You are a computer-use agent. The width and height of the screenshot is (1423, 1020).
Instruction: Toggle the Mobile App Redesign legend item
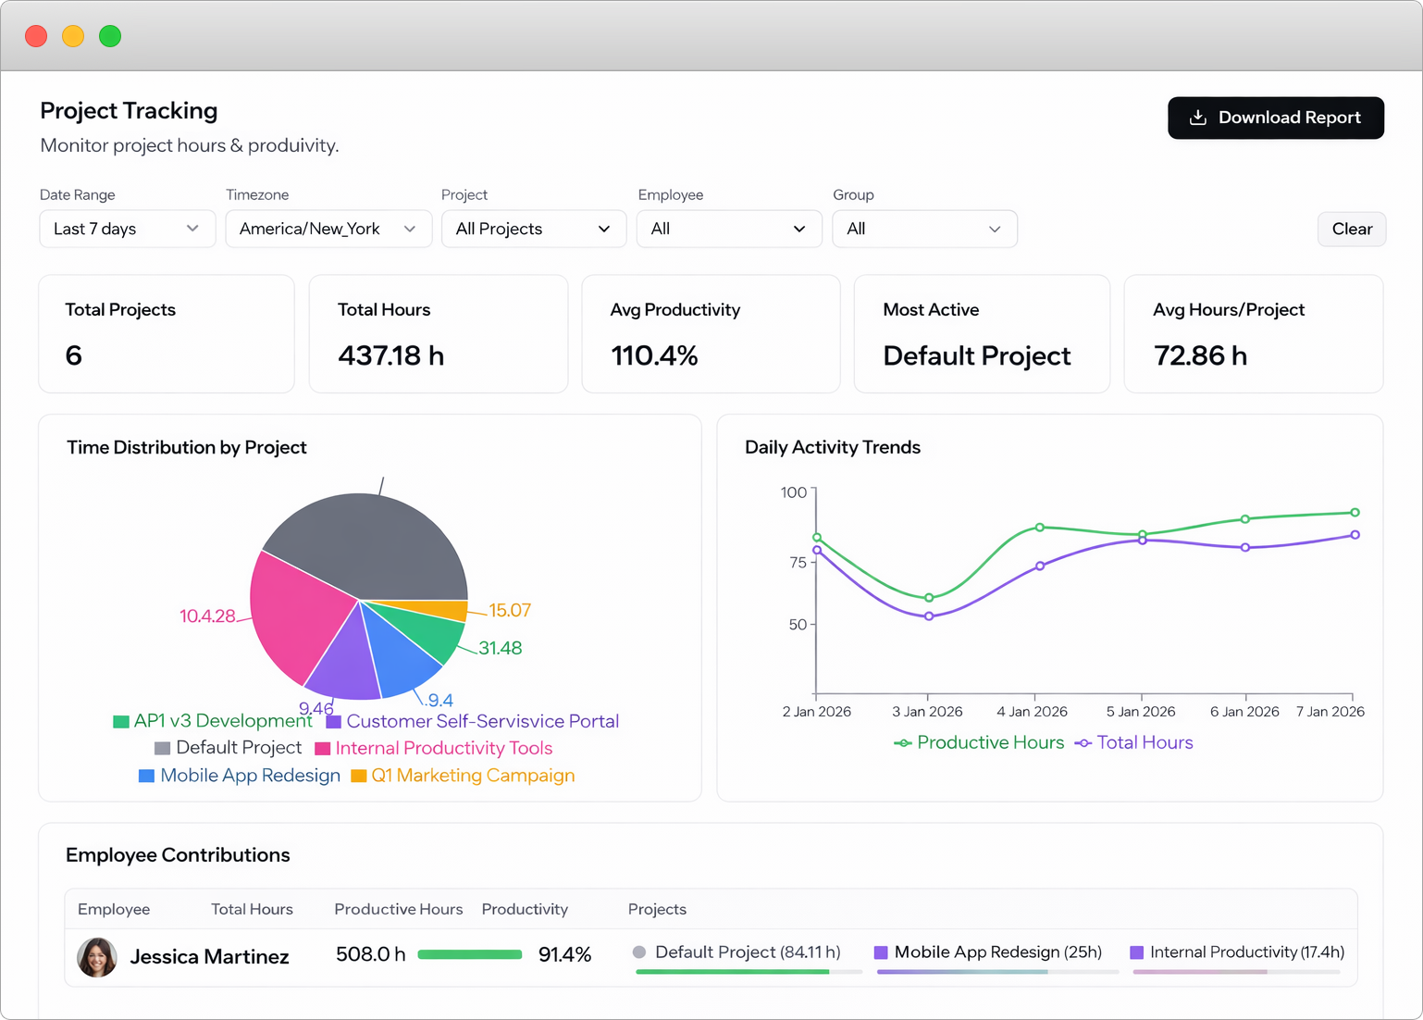pyautogui.click(x=240, y=776)
